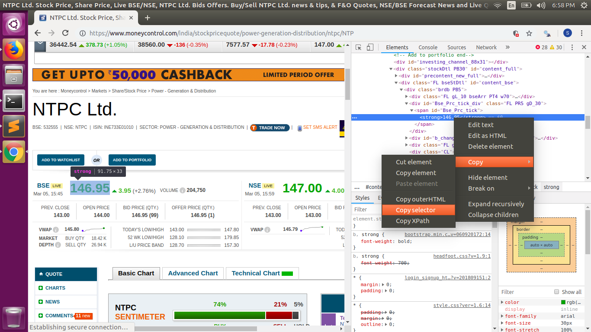
Task: Open DevTools three-dot customize menu
Action: pos(572,47)
